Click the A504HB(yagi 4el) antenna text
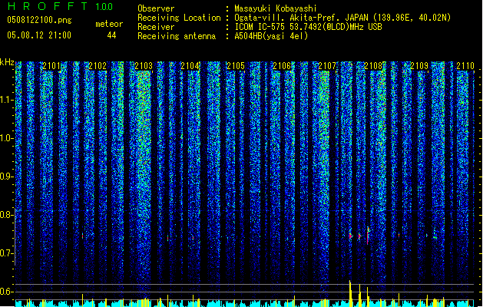This screenshot has height=307, width=483. click(x=271, y=36)
